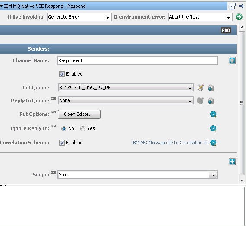Open Ignore ReplyTo gear settings

[213, 128]
